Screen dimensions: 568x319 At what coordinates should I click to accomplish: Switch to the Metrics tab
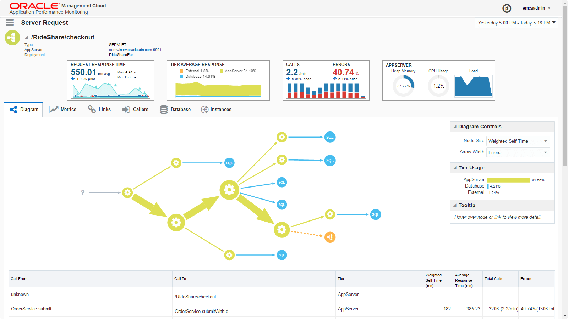[62, 110]
